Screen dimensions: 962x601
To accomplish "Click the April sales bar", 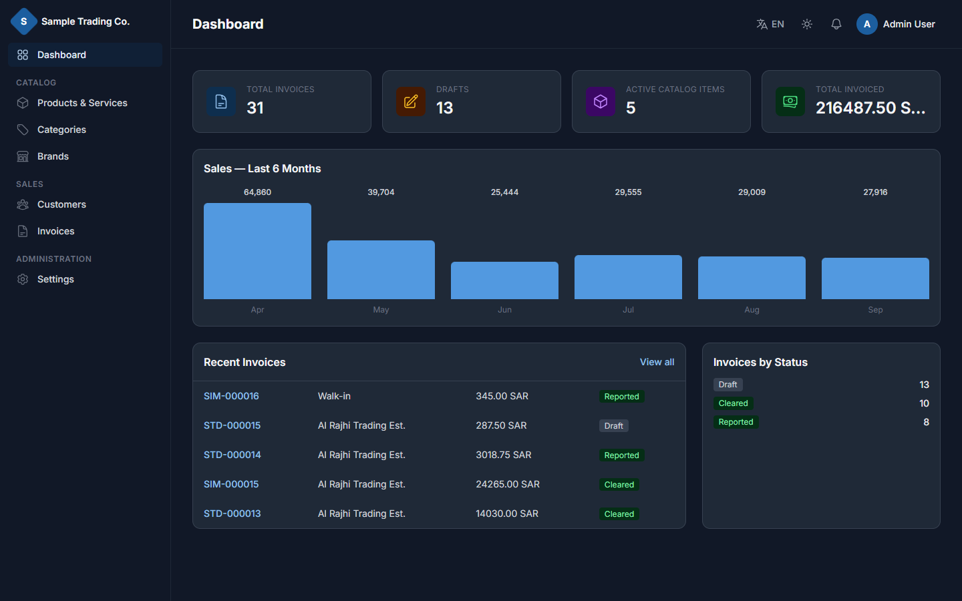I will click(257, 251).
